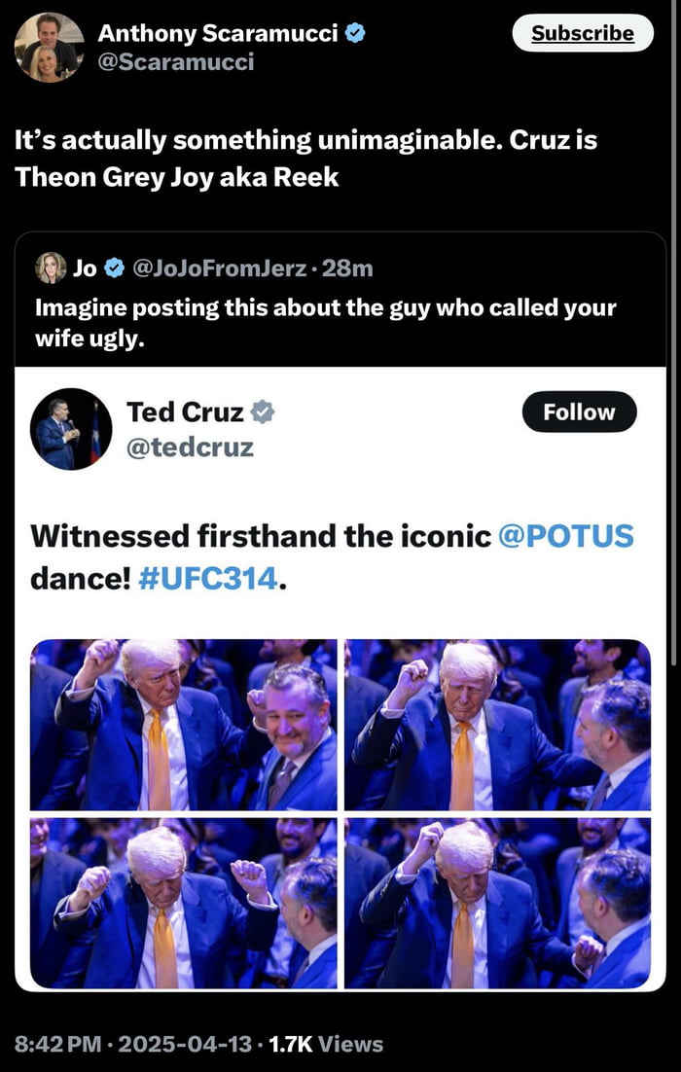Click the Subscribe button
The image size is (681, 1072).
[x=582, y=33]
